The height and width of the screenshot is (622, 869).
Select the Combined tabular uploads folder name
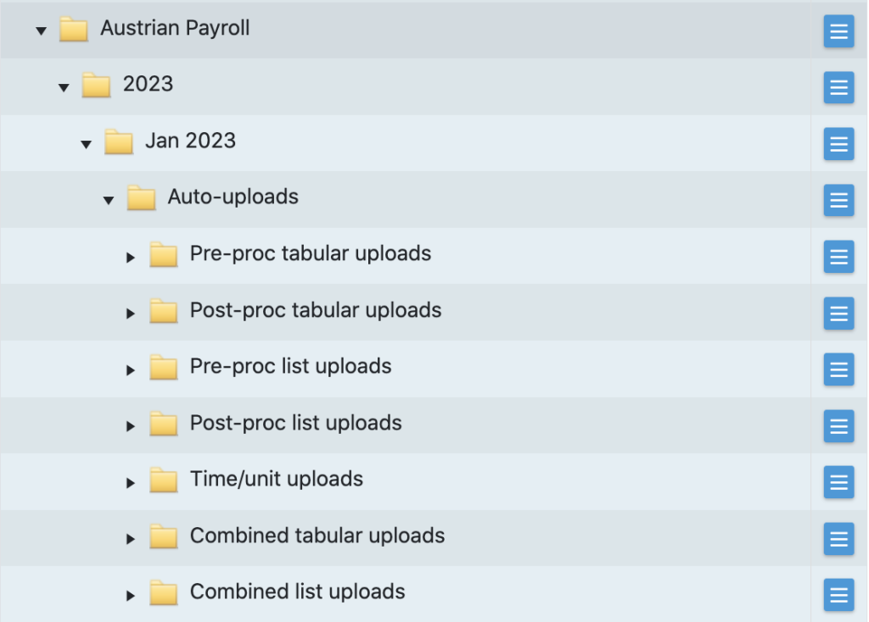(x=317, y=536)
